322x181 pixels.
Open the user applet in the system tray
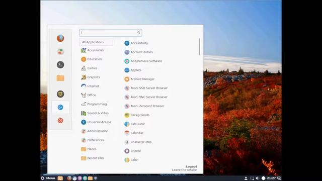click(x=246, y=178)
